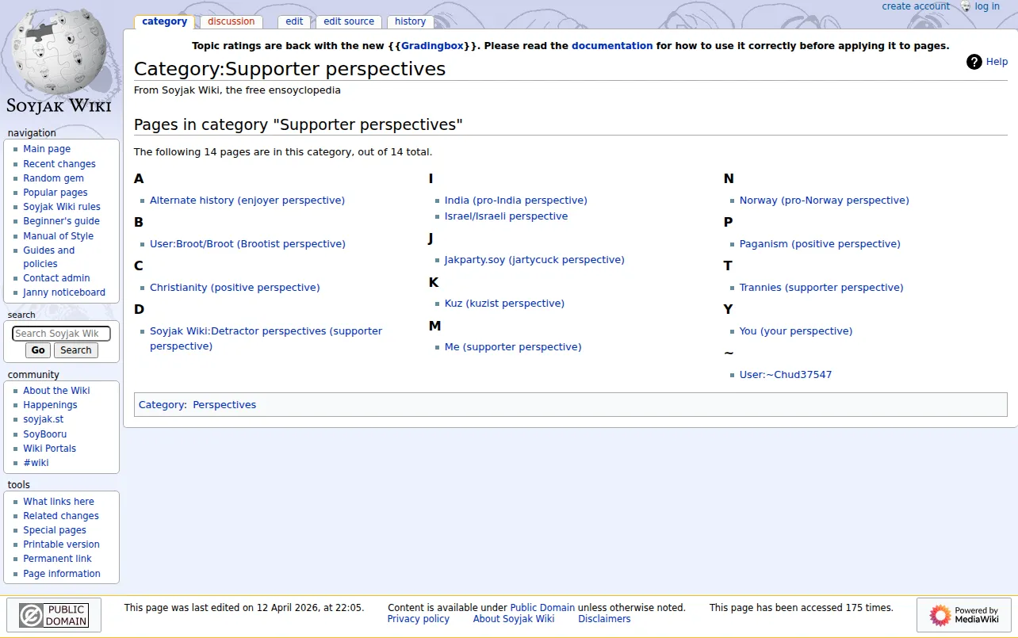This screenshot has width=1018, height=638.
Task: Click the Search button in sidebar
Action: pos(76,350)
